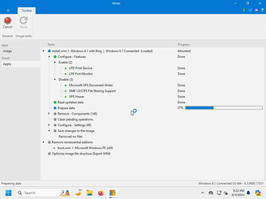The width and height of the screenshot is (266, 199).
Task: Click the green dot beside XPS Viewer
Action: (x=66, y=97)
